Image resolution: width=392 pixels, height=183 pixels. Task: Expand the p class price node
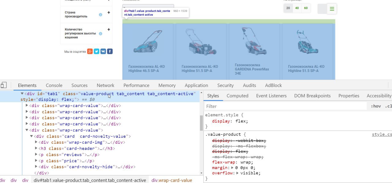click(x=36, y=160)
